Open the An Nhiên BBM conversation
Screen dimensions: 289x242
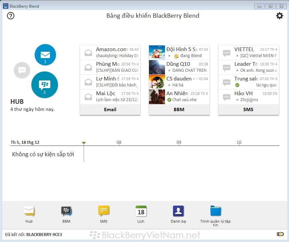point(179,96)
